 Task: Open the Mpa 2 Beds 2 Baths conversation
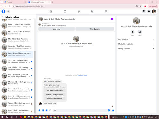(17, 33)
